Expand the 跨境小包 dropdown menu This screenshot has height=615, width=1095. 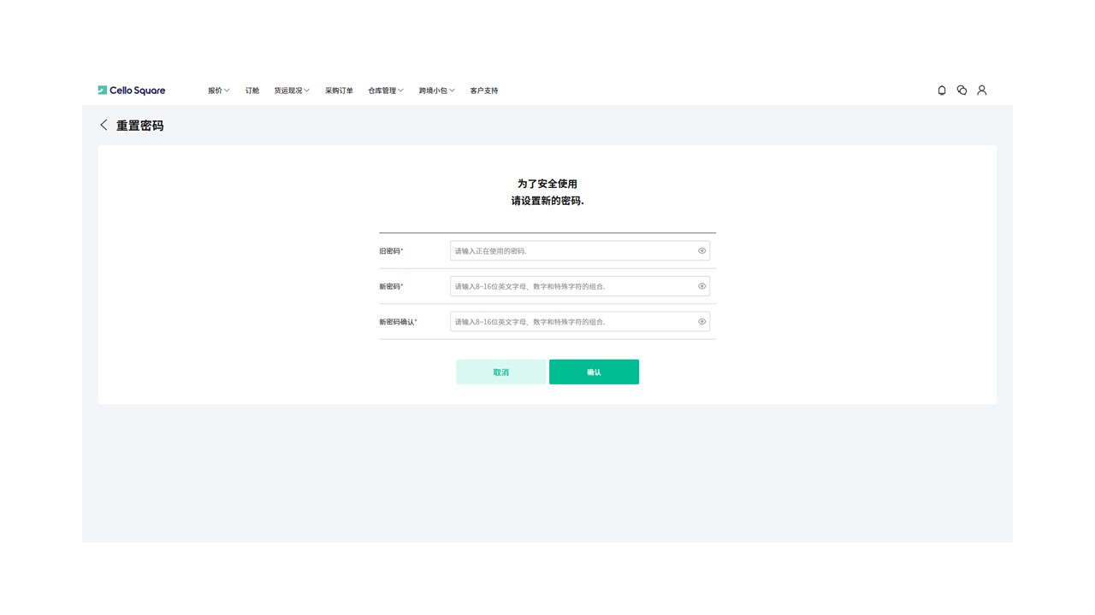pos(436,91)
